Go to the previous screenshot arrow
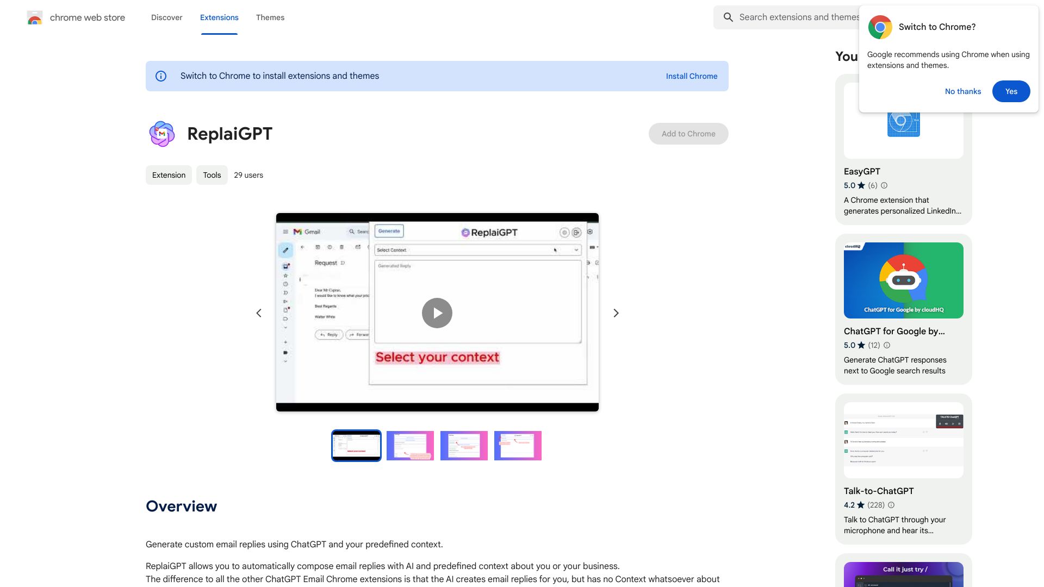The image size is (1044, 587). tap(259, 313)
